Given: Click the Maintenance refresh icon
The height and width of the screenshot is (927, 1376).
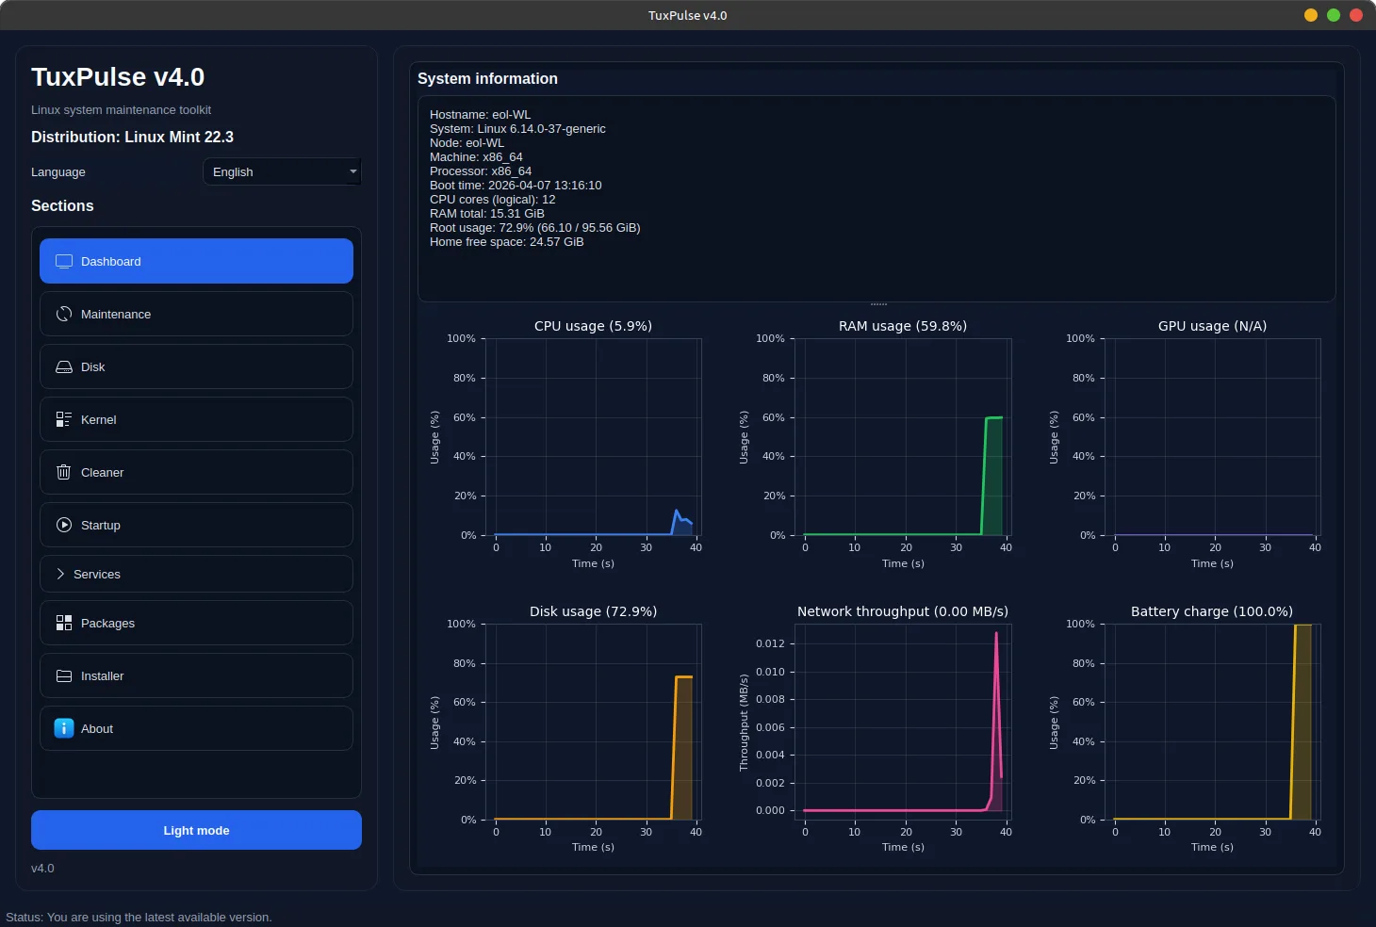Looking at the screenshot, I should point(63,314).
